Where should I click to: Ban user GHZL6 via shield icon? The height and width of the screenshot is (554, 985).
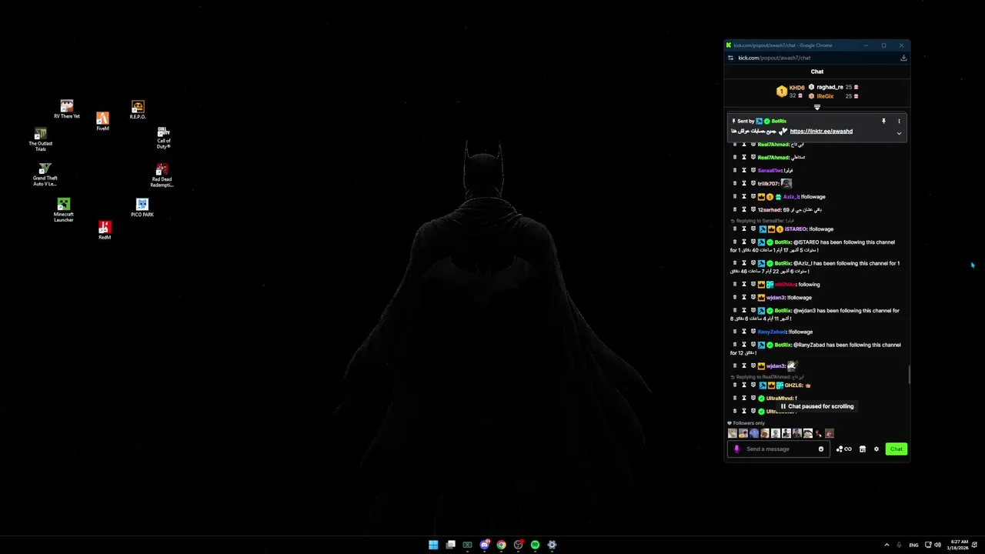[753, 385]
